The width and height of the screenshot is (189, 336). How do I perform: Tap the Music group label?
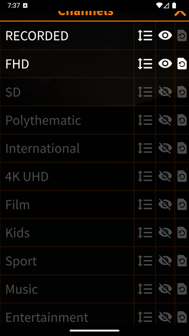point(22,289)
